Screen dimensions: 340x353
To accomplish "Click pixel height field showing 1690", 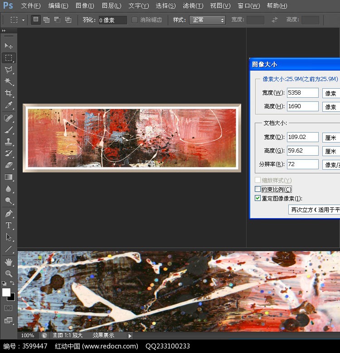I will [302, 106].
